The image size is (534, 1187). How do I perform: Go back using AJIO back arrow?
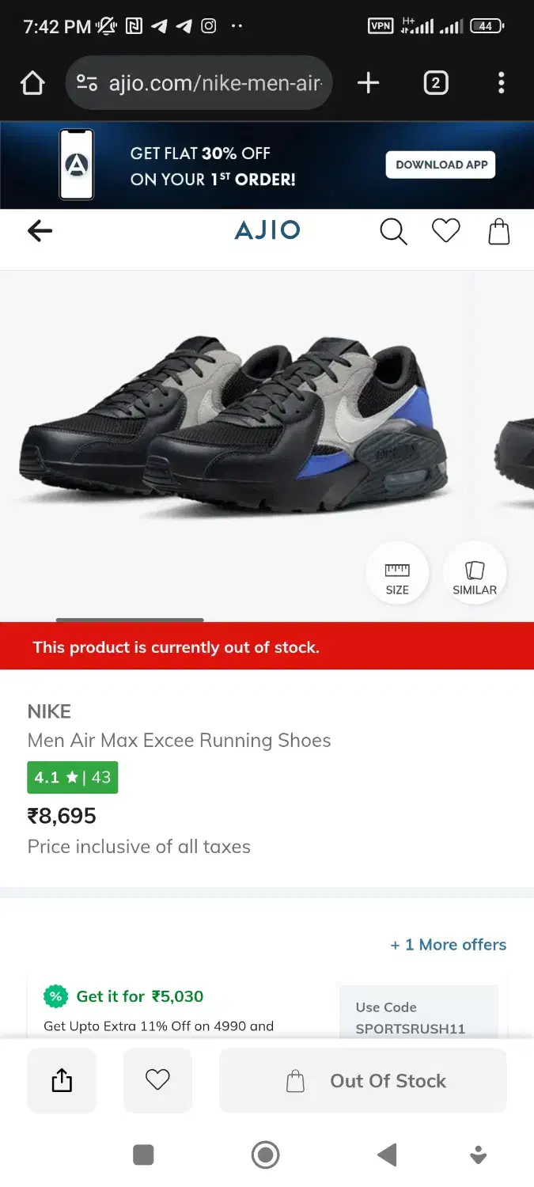pyautogui.click(x=40, y=230)
